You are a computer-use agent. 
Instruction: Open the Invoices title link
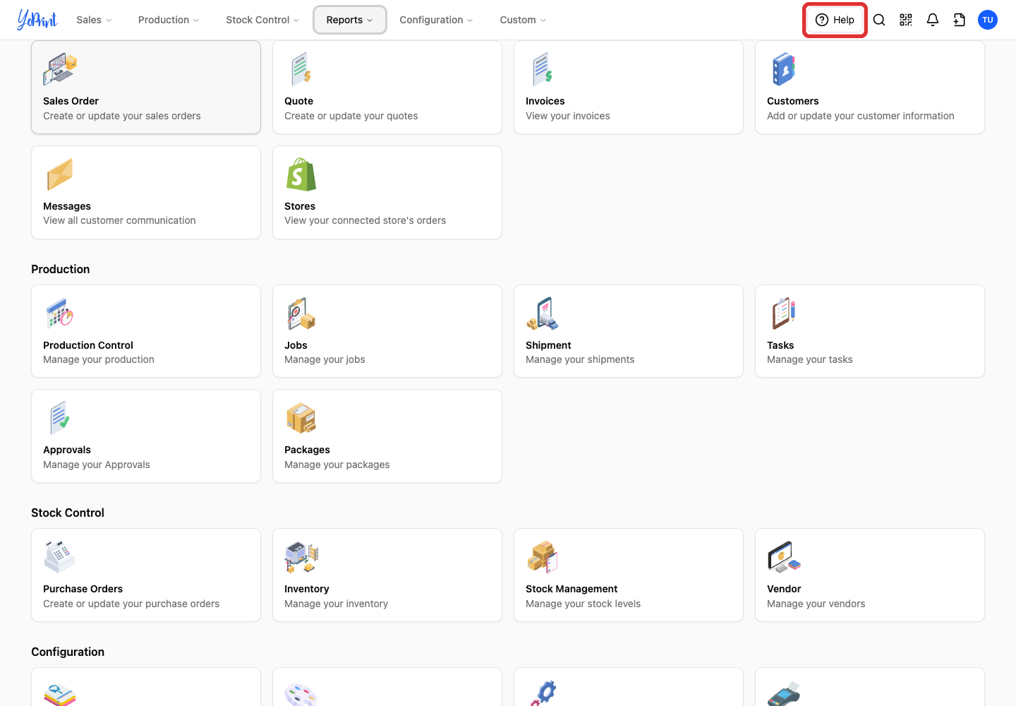(545, 101)
